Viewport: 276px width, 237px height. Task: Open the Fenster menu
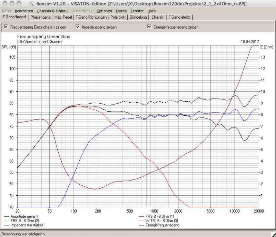point(137,11)
